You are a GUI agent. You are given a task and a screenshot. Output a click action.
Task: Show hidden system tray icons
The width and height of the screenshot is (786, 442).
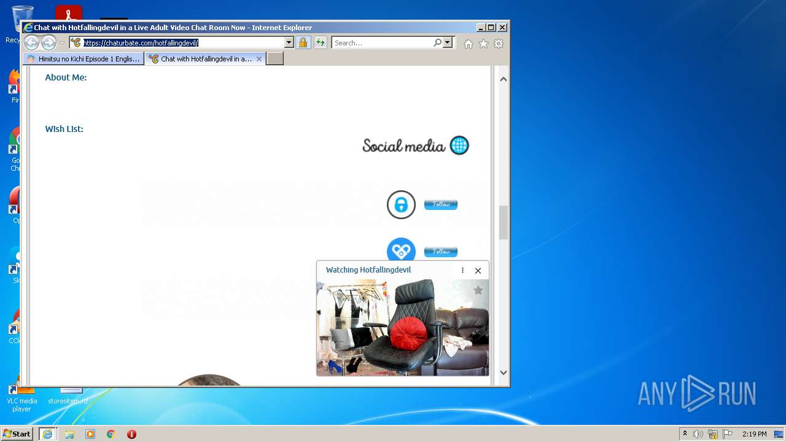tap(685, 433)
